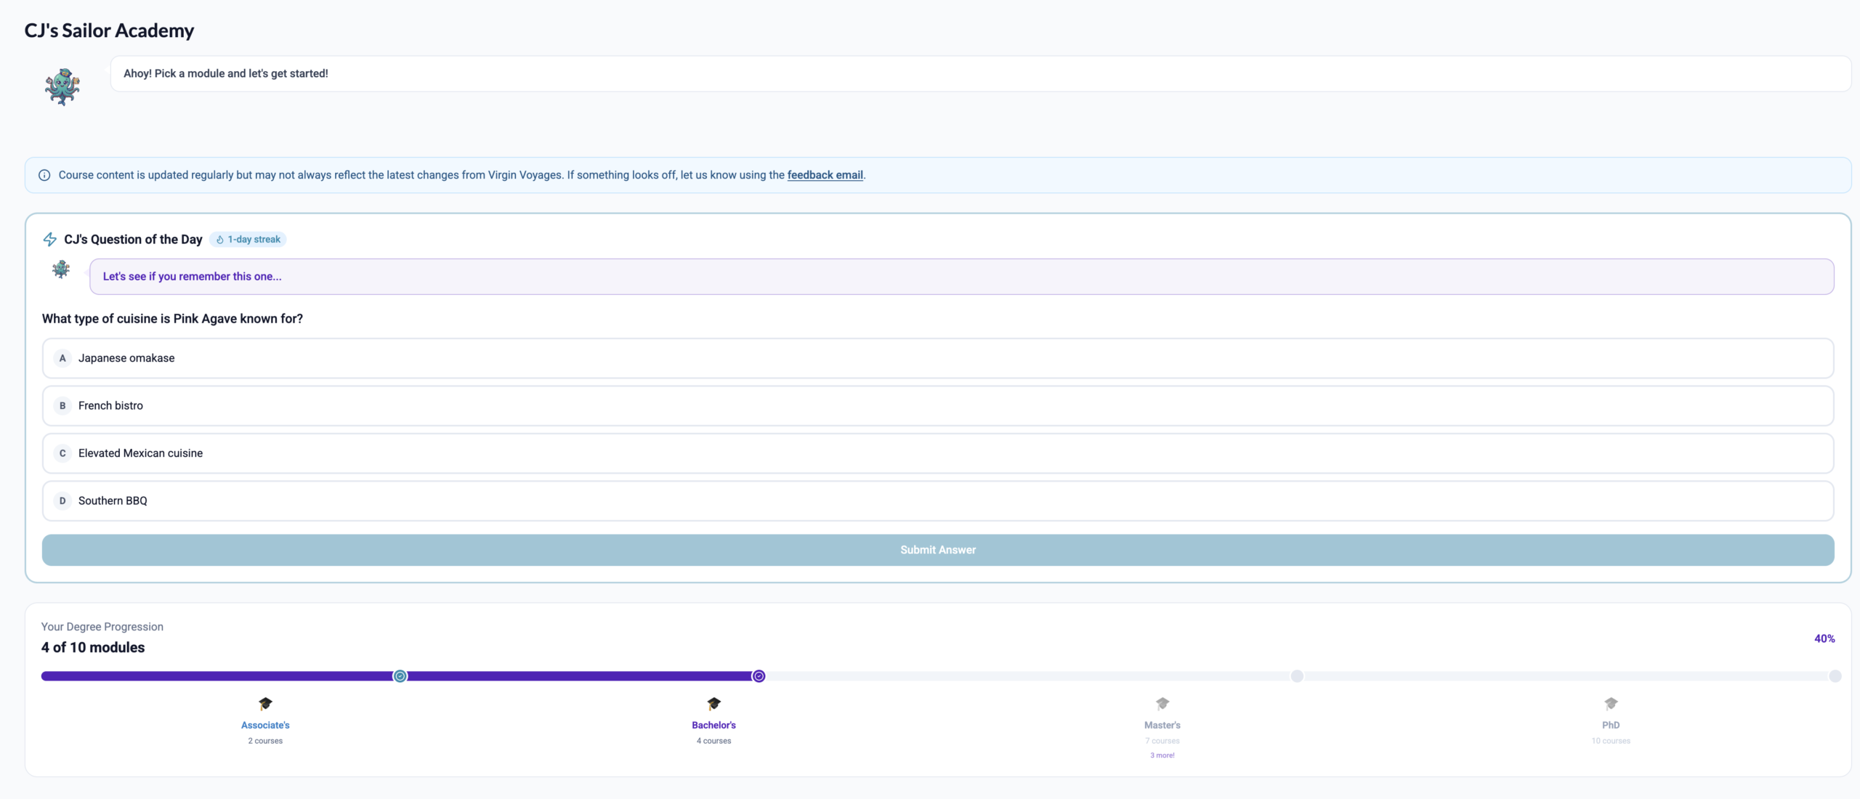Click the lightning bolt Question of the Day icon

point(50,239)
